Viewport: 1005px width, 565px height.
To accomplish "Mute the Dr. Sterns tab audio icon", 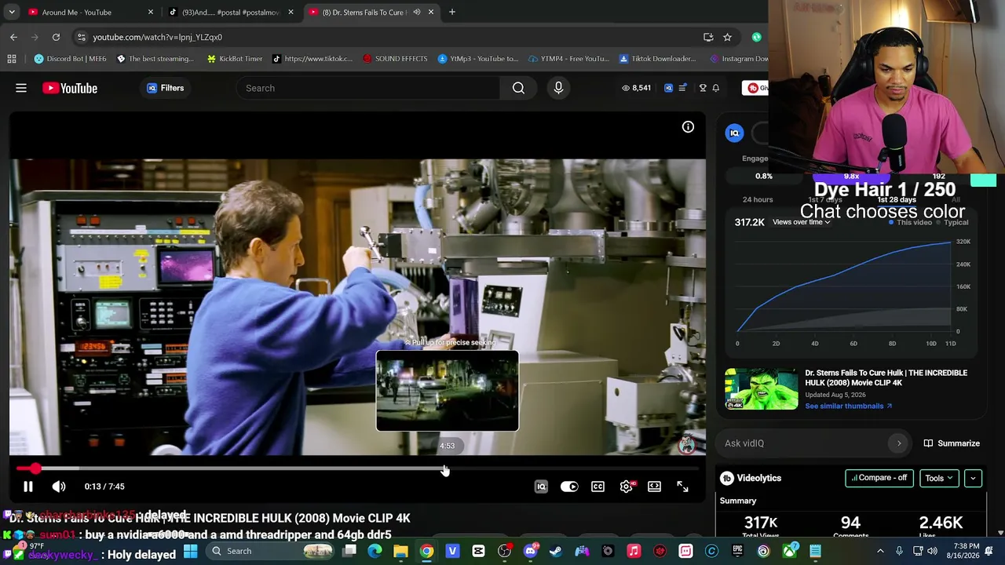I will tap(417, 12).
